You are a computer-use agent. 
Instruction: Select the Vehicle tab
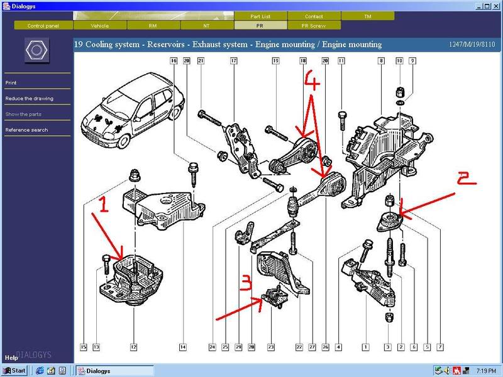click(99, 26)
